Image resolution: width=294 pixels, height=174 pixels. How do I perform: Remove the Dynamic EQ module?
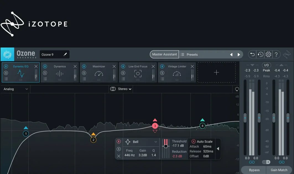point(36,66)
